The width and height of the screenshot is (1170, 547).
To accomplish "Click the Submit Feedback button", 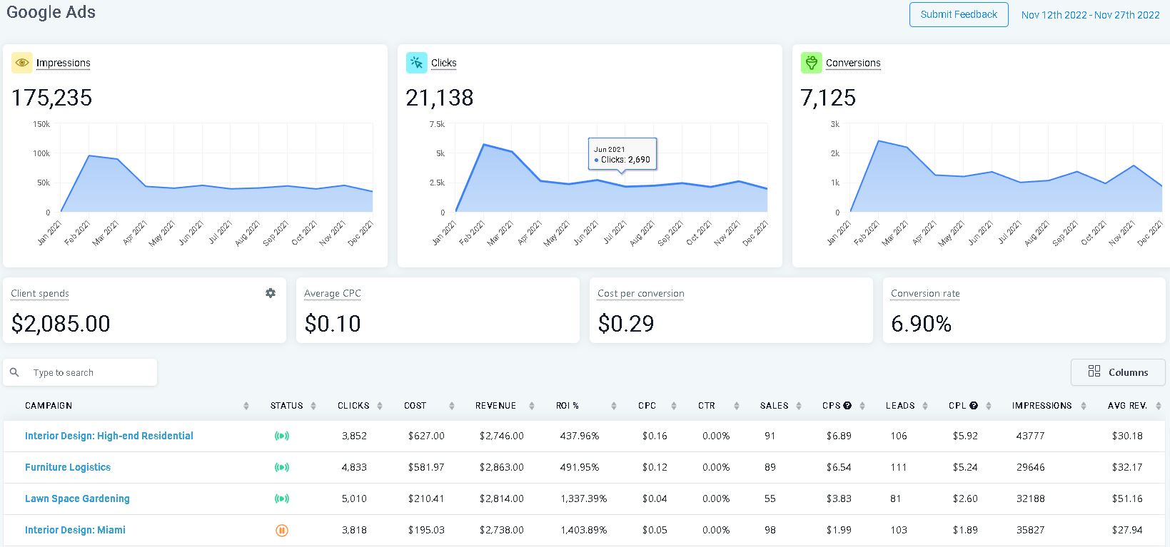I will tap(959, 14).
